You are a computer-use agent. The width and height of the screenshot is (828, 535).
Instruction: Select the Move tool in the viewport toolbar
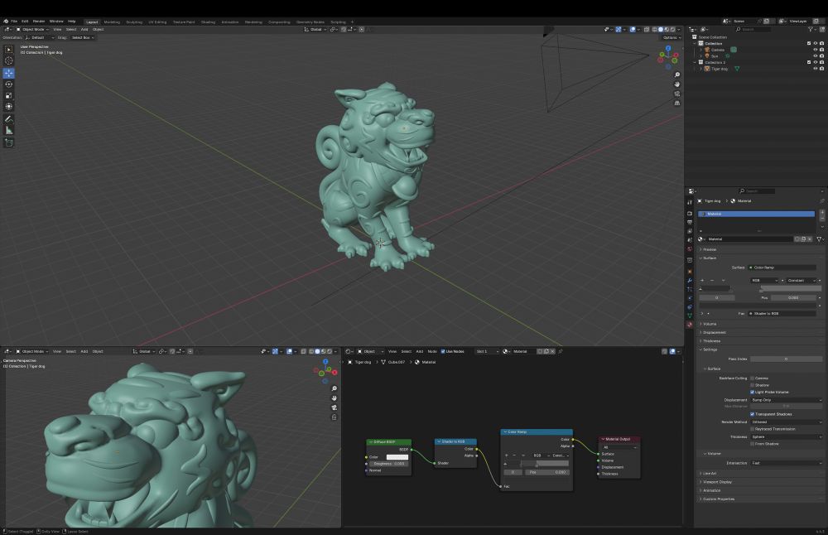(9, 73)
